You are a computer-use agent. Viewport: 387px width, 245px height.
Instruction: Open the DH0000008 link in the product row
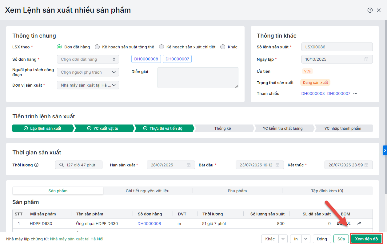(x=149, y=223)
